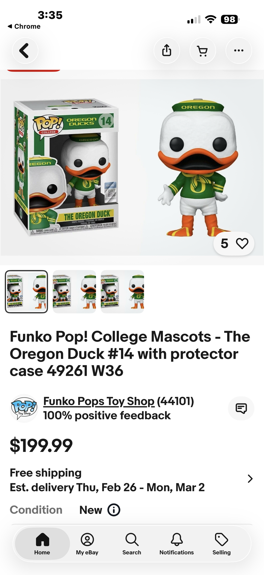This screenshot has width=264, height=575.
Task: Tap the Funko Pops Toy Shop logo
Action: (x=24, y=408)
